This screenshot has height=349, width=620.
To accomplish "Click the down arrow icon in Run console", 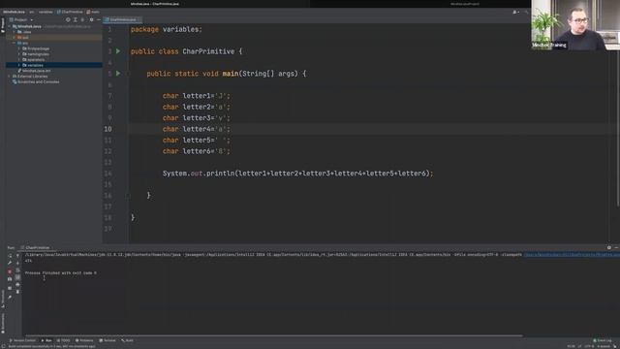I will pyautogui.click(x=17, y=263).
